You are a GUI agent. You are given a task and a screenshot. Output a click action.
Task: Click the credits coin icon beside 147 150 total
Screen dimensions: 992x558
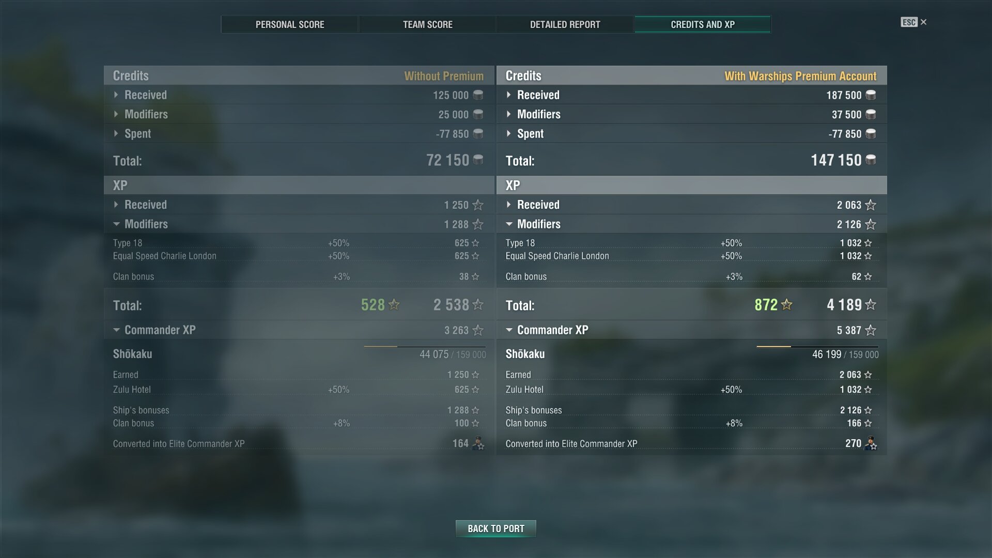click(871, 160)
